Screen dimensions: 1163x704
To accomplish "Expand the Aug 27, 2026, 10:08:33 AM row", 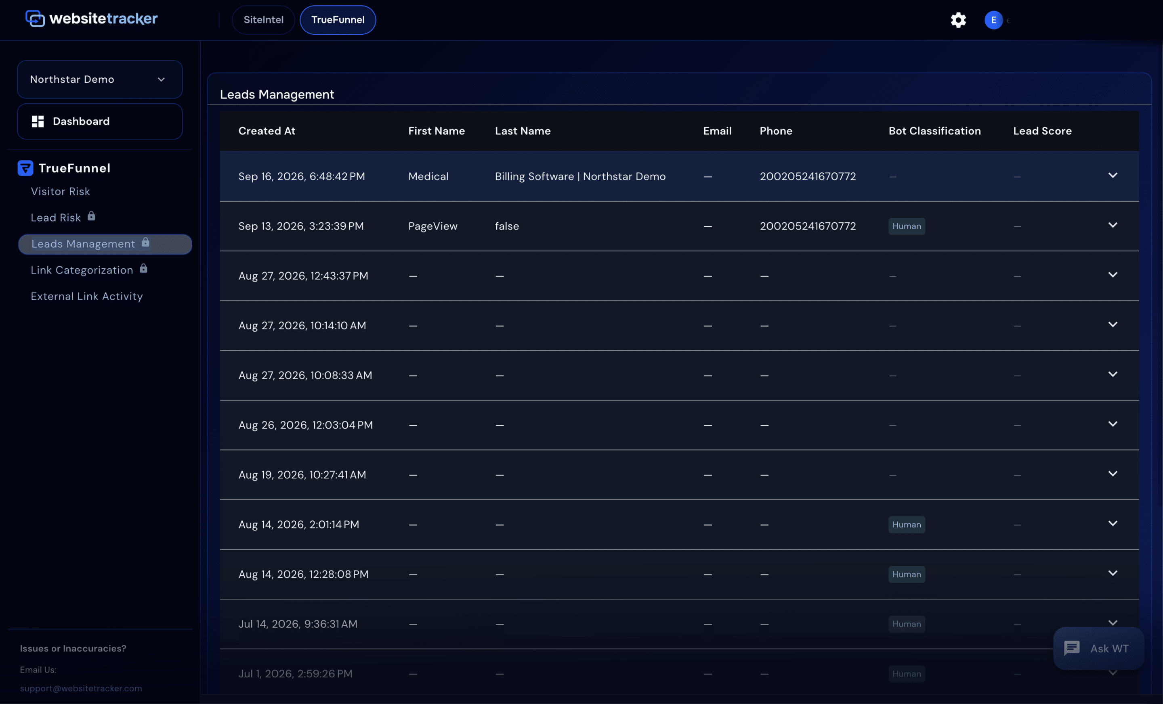I will pos(1113,374).
